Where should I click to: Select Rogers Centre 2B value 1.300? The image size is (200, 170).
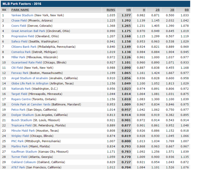coord(155,99)
